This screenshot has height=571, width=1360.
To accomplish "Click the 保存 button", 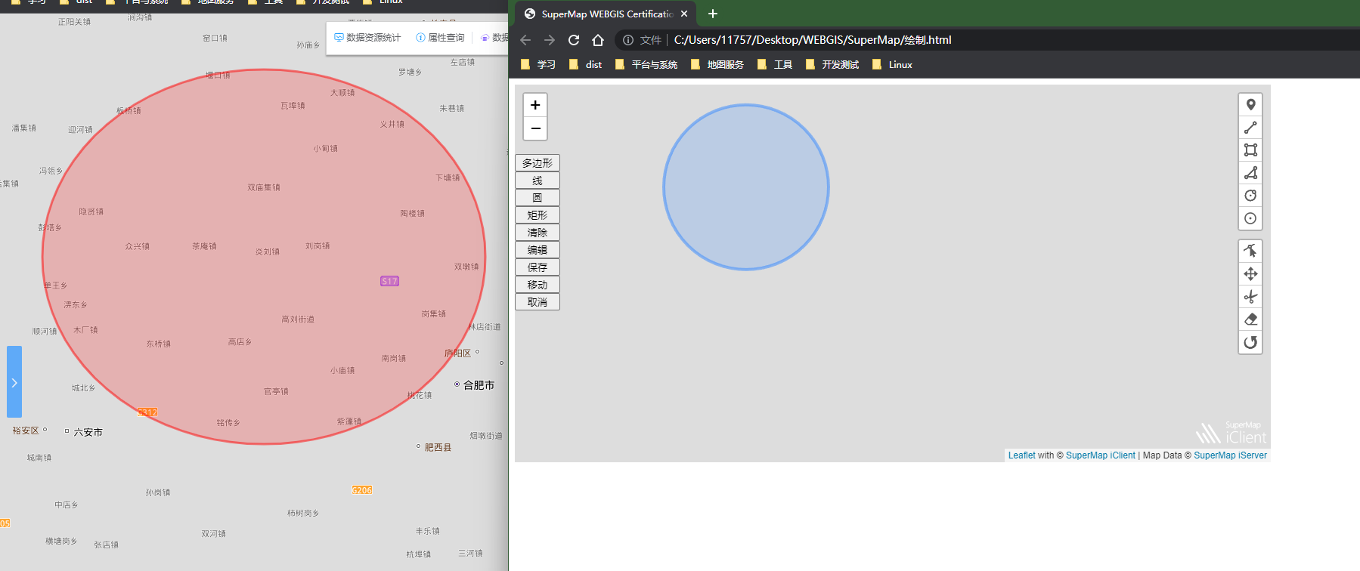I will pyautogui.click(x=537, y=267).
